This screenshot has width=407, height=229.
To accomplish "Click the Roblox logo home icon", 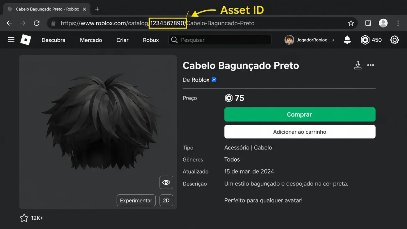I will (x=26, y=40).
